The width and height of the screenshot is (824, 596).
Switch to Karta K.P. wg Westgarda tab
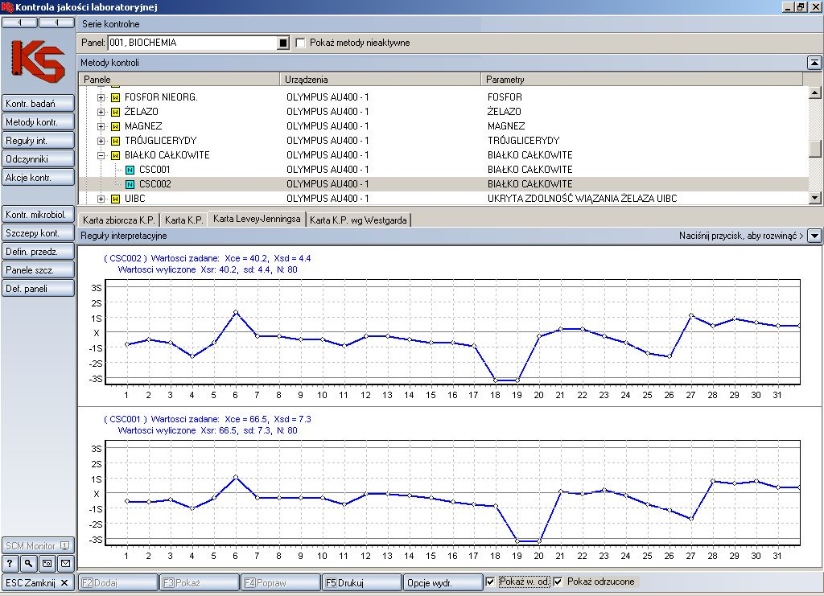click(358, 220)
